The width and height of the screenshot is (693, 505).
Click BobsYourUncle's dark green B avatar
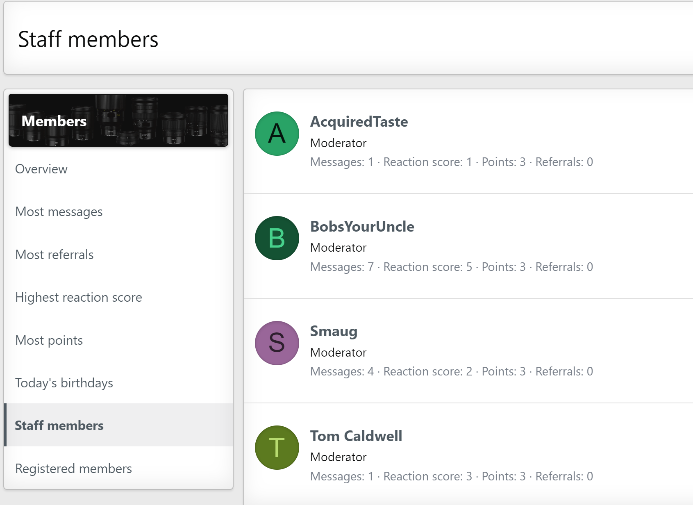pos(277,238)
